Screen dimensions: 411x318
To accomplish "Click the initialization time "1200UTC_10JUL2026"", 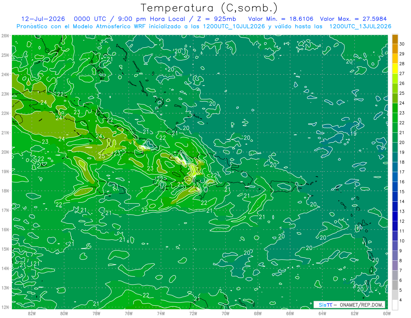I will pos(234,26).
